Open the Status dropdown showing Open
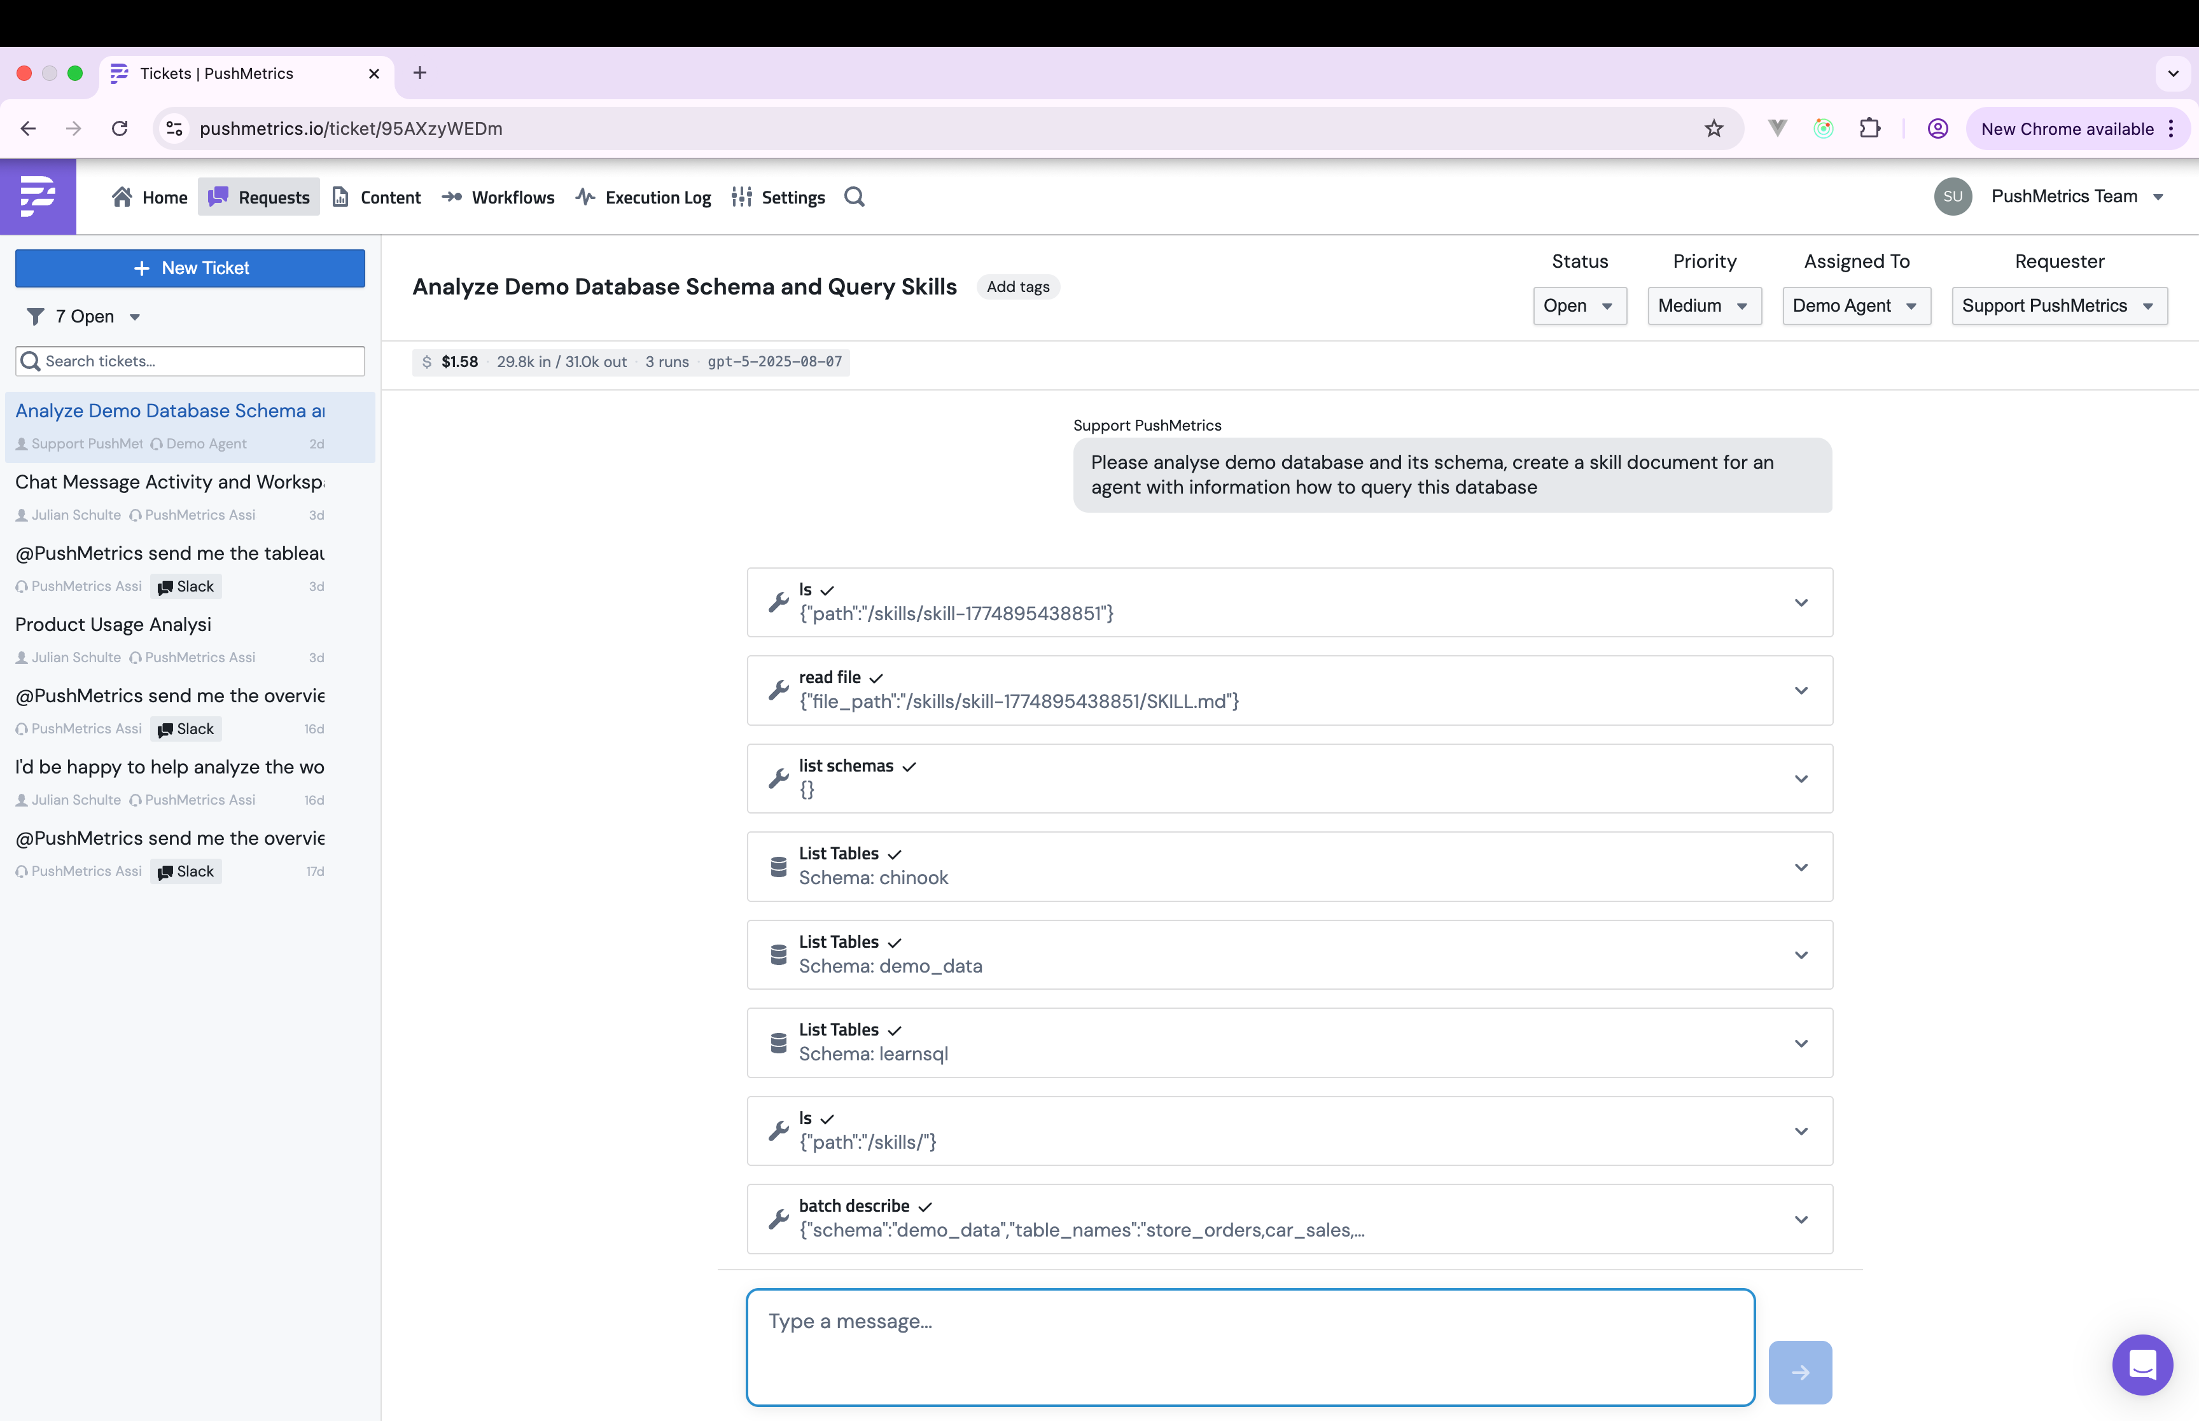Screen dimensions: 2199x1421 [x=1580, y=305]
